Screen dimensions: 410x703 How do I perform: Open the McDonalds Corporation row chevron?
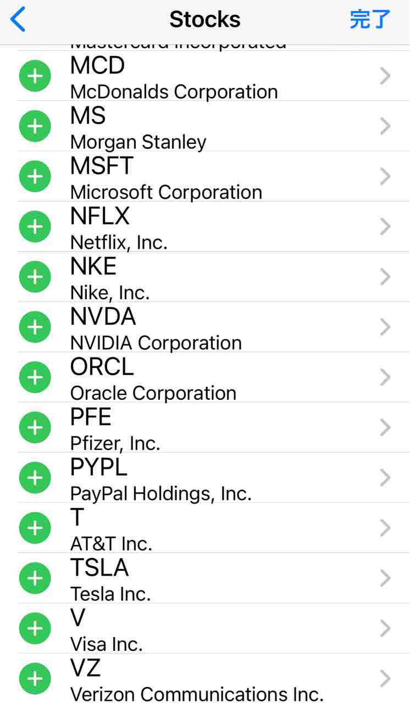click(385, 76)
